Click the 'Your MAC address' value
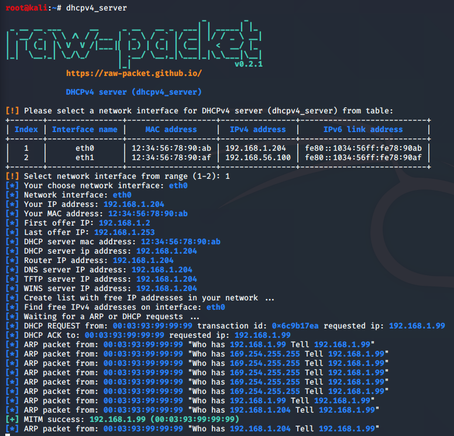Screen dimensions: 454x436 [148, 213]
